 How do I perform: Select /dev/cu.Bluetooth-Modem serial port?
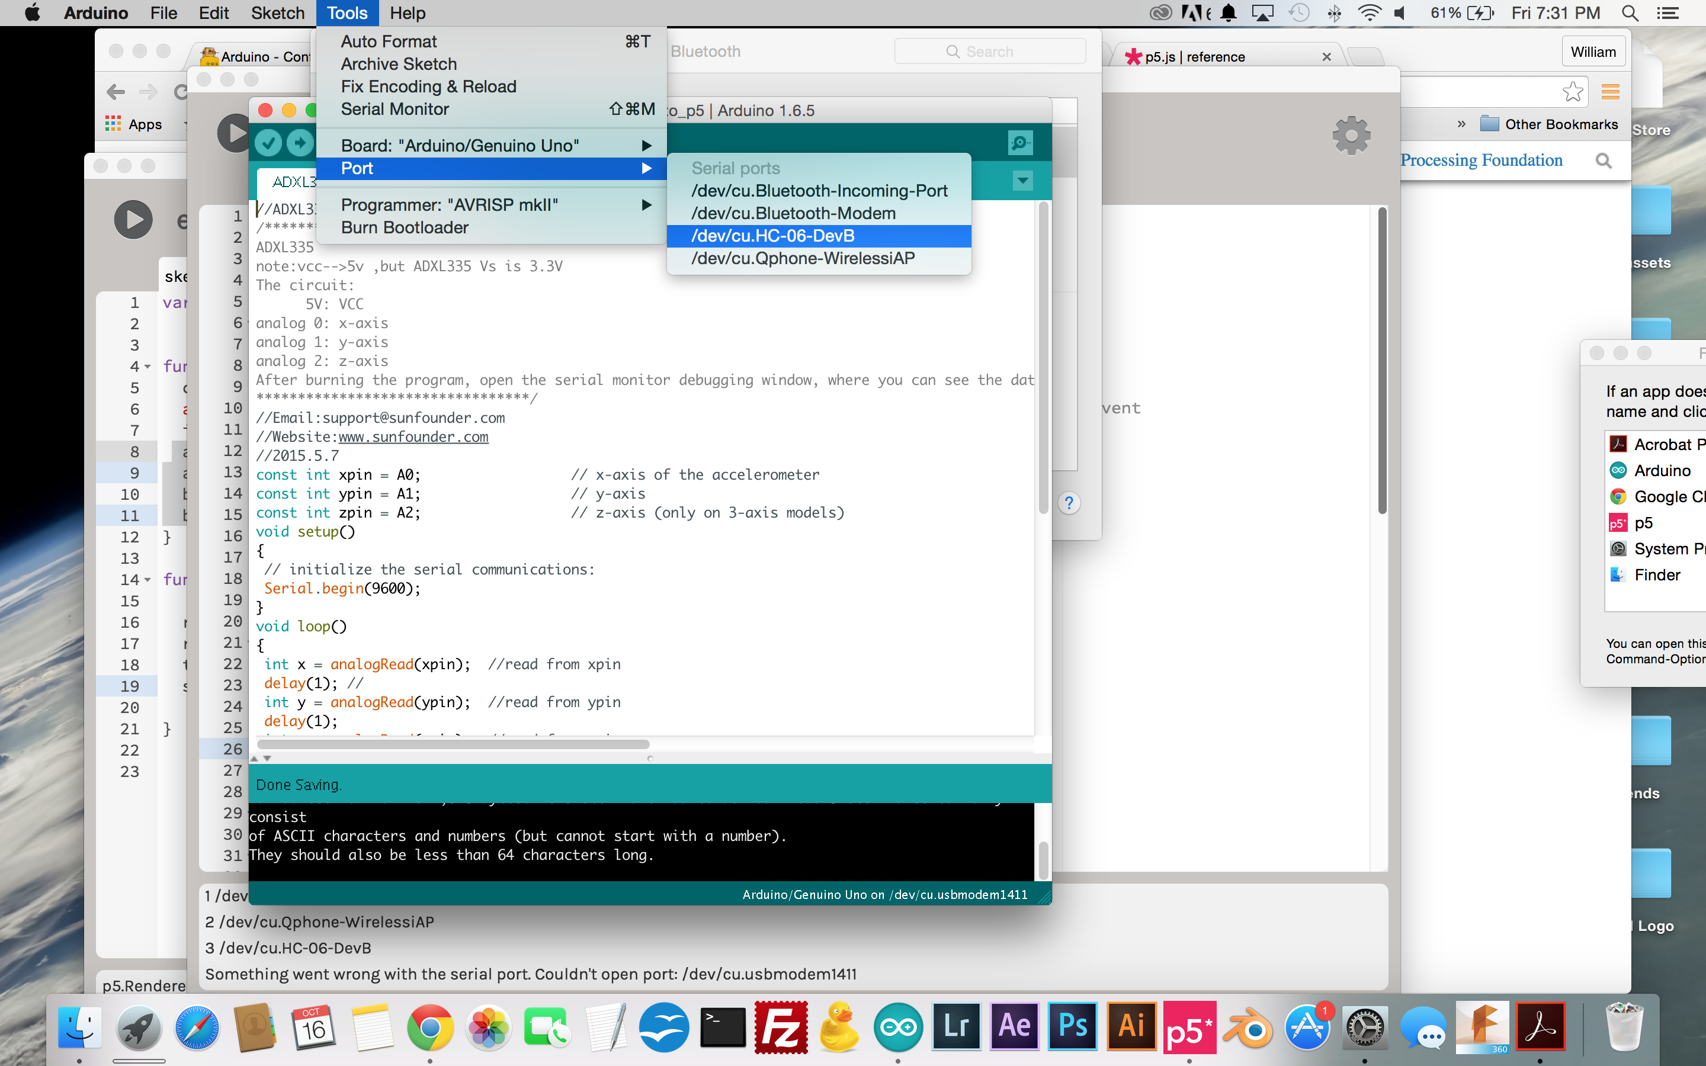pos(819,214)
